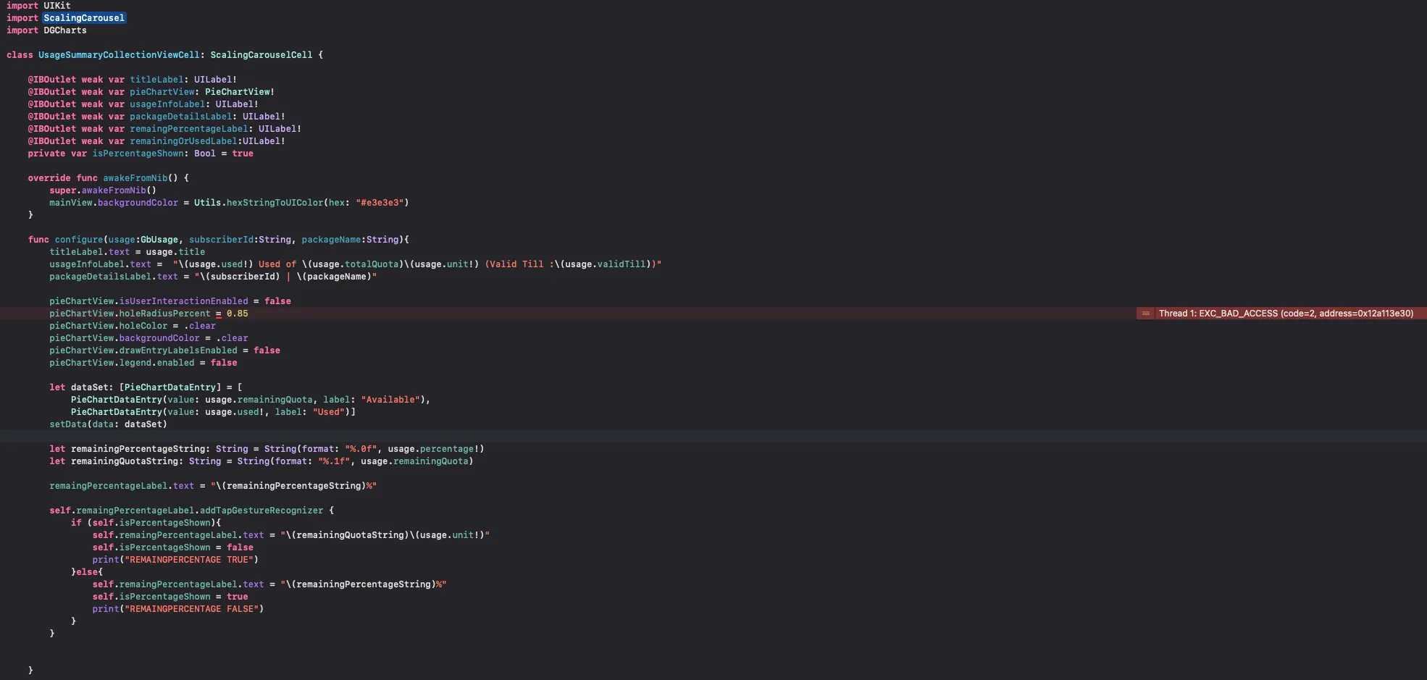1427x680 pixels.
Task: Click the setData(data: dataSet) call
Action: tap(108, 424)
